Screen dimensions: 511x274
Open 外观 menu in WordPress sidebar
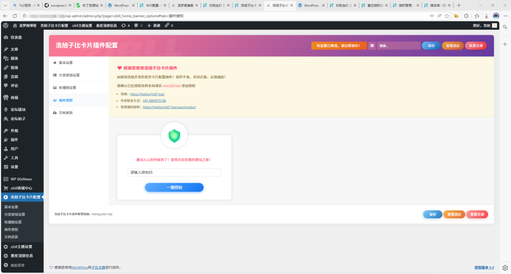14,130
